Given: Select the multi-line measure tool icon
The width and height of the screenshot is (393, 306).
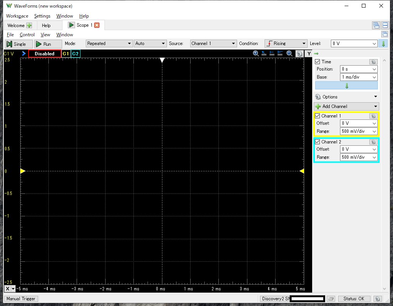Looking at the screenshot, I should [280, 53].
